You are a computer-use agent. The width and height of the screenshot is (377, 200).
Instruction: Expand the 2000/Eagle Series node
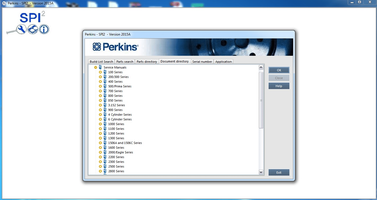tap(100, 152)
